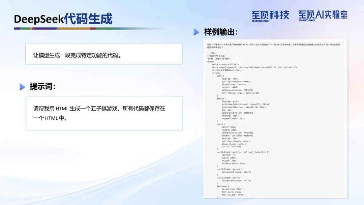
Task: Select the grid-template-columns line
Action: pyautogui.click(x=246, y=104)
